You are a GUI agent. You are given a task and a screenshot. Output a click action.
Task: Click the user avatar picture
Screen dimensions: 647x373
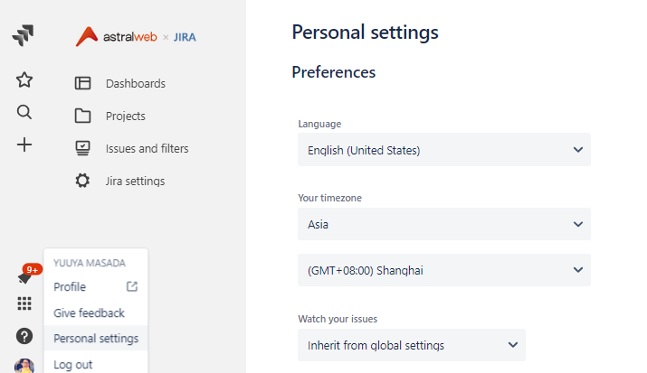point(24,366)
